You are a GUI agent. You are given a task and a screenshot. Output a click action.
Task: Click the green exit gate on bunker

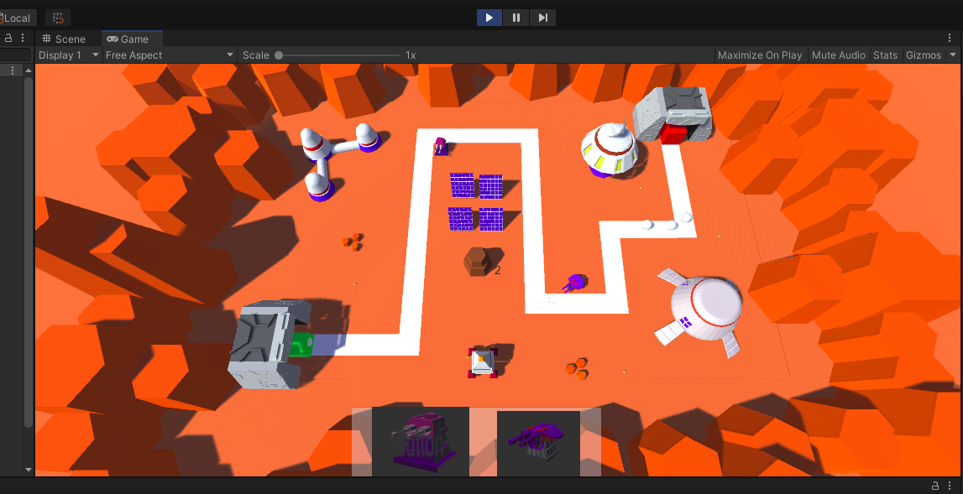[x=301, y=344]
